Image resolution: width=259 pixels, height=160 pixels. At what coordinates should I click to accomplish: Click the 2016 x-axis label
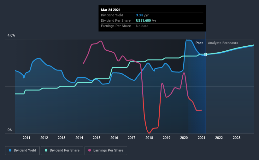click(114, 138)
